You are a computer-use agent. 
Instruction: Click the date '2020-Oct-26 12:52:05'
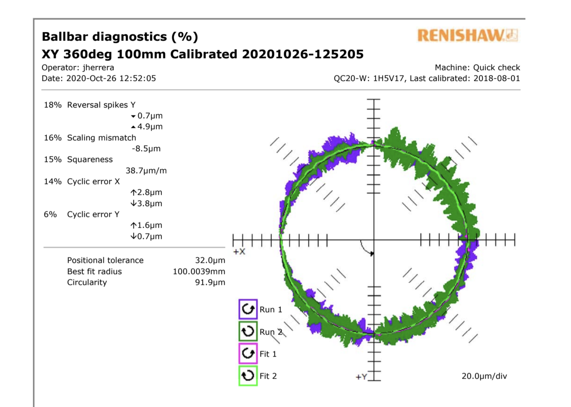111,78
